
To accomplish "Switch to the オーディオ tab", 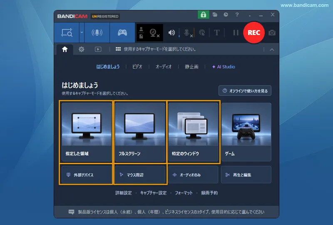I will [x=164, y=67].
